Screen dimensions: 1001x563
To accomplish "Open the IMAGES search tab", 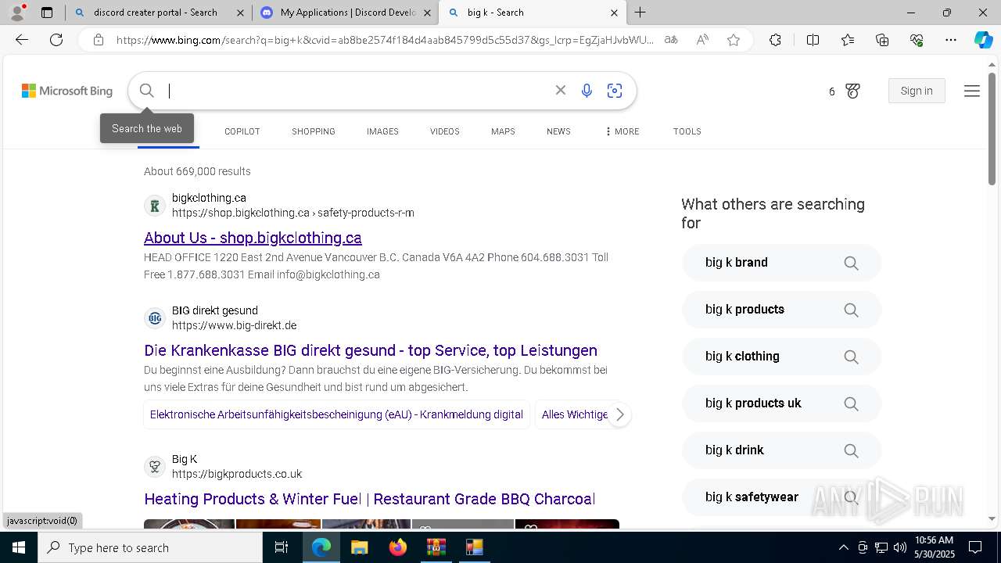I will tap(382, 131).
